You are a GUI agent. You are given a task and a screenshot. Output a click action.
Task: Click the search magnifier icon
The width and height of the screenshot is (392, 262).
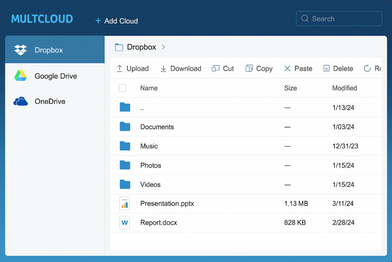point(305,18)
